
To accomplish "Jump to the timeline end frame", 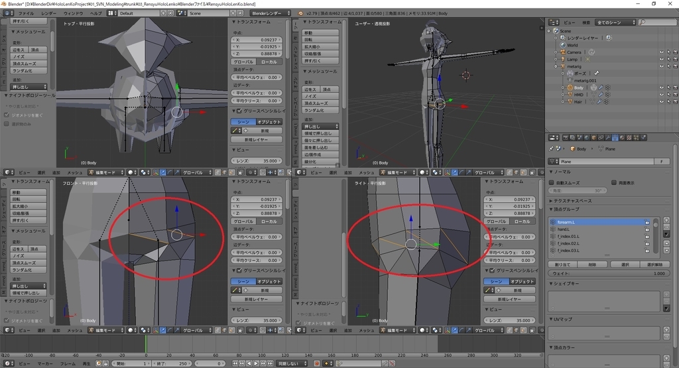I will tap(271, 363).
